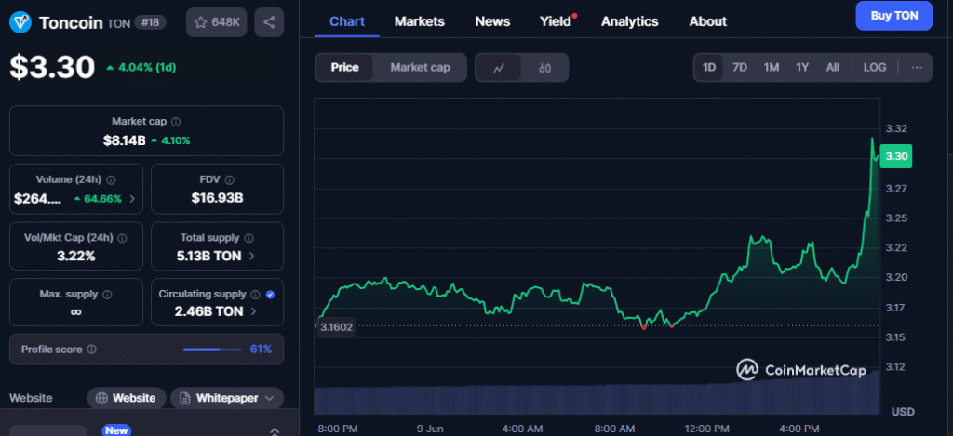Viewport: 953px width, 436px height.
Task: Click the Toncoin logo icon
Action: [21, 22]
